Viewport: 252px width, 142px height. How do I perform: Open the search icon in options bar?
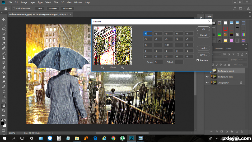[x=235, y=8]
